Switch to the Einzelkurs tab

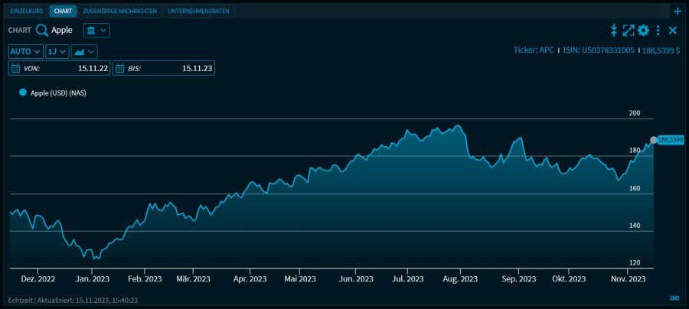coord(26,11)
